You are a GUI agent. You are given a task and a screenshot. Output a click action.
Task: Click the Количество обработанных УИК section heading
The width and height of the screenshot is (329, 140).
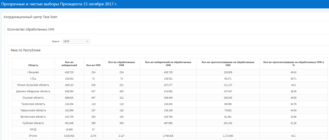[x=31, y=29]
